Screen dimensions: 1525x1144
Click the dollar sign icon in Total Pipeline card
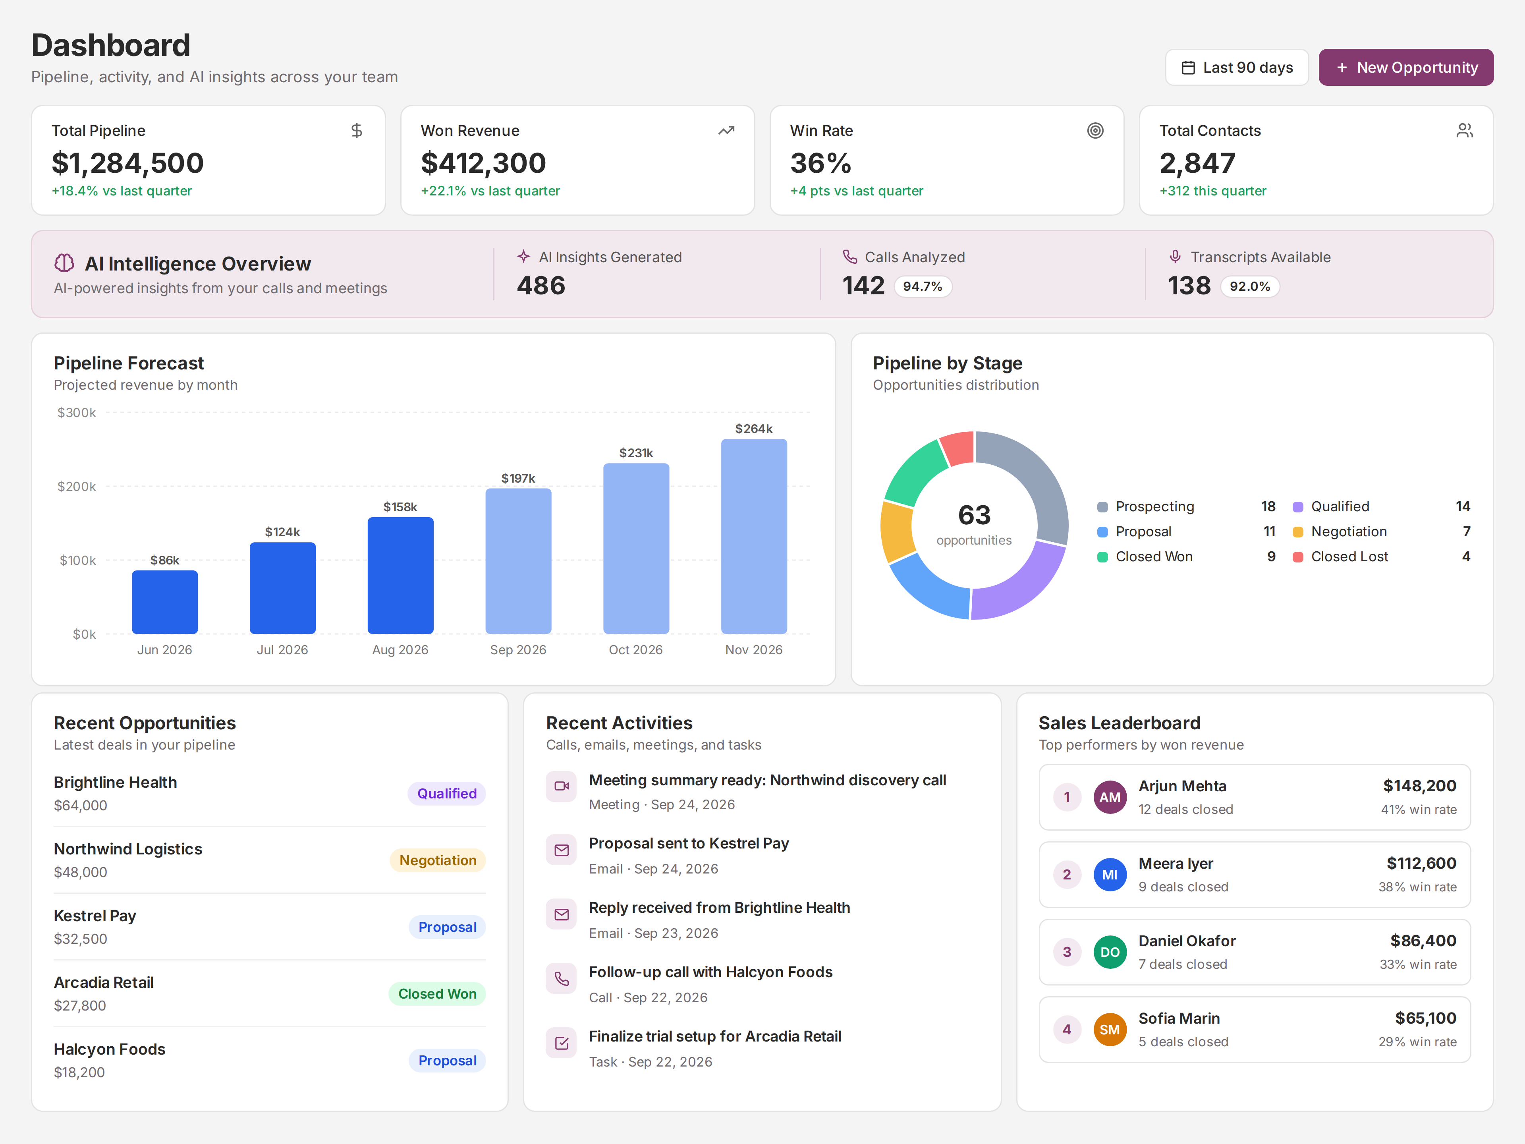pos(357,130)
